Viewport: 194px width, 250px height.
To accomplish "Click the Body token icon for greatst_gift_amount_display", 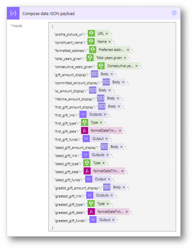I will pos(107,187).
